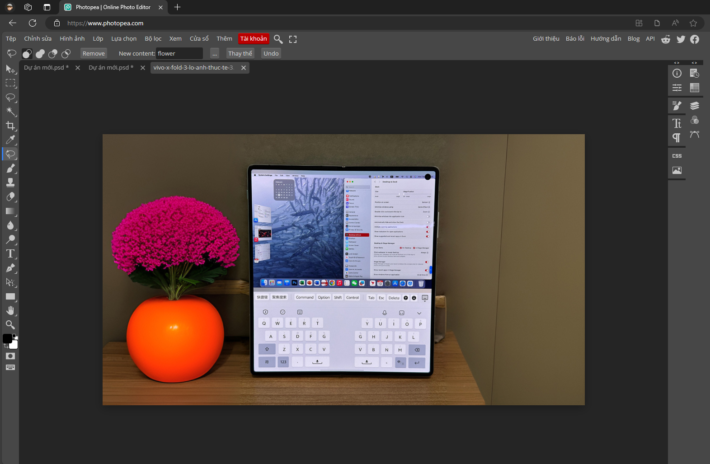This screenshot has height=464, width=710.
Task: Focus the New content text field
Action: [x=179, y=53]
